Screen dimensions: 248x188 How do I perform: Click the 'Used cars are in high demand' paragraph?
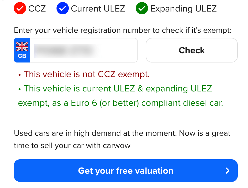122,139
